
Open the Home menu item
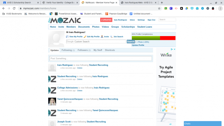(53, 27)
